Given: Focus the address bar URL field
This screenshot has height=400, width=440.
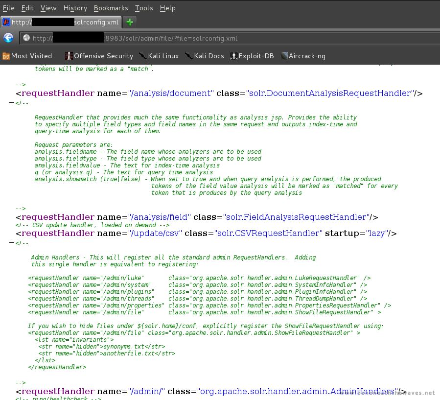Looking at the screenshot, I should pyautogui.click(x=230, y=38).
